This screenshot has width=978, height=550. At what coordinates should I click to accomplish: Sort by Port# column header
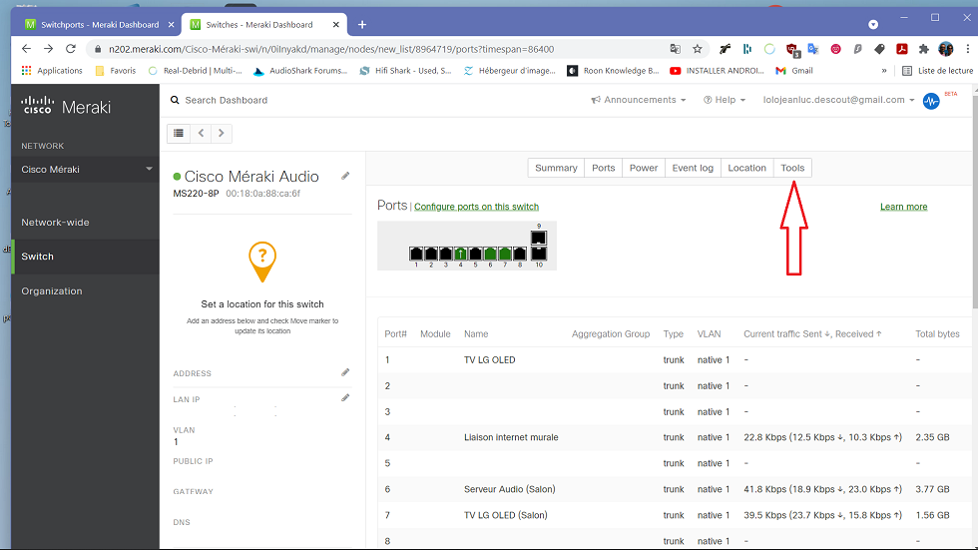[395, 333]
